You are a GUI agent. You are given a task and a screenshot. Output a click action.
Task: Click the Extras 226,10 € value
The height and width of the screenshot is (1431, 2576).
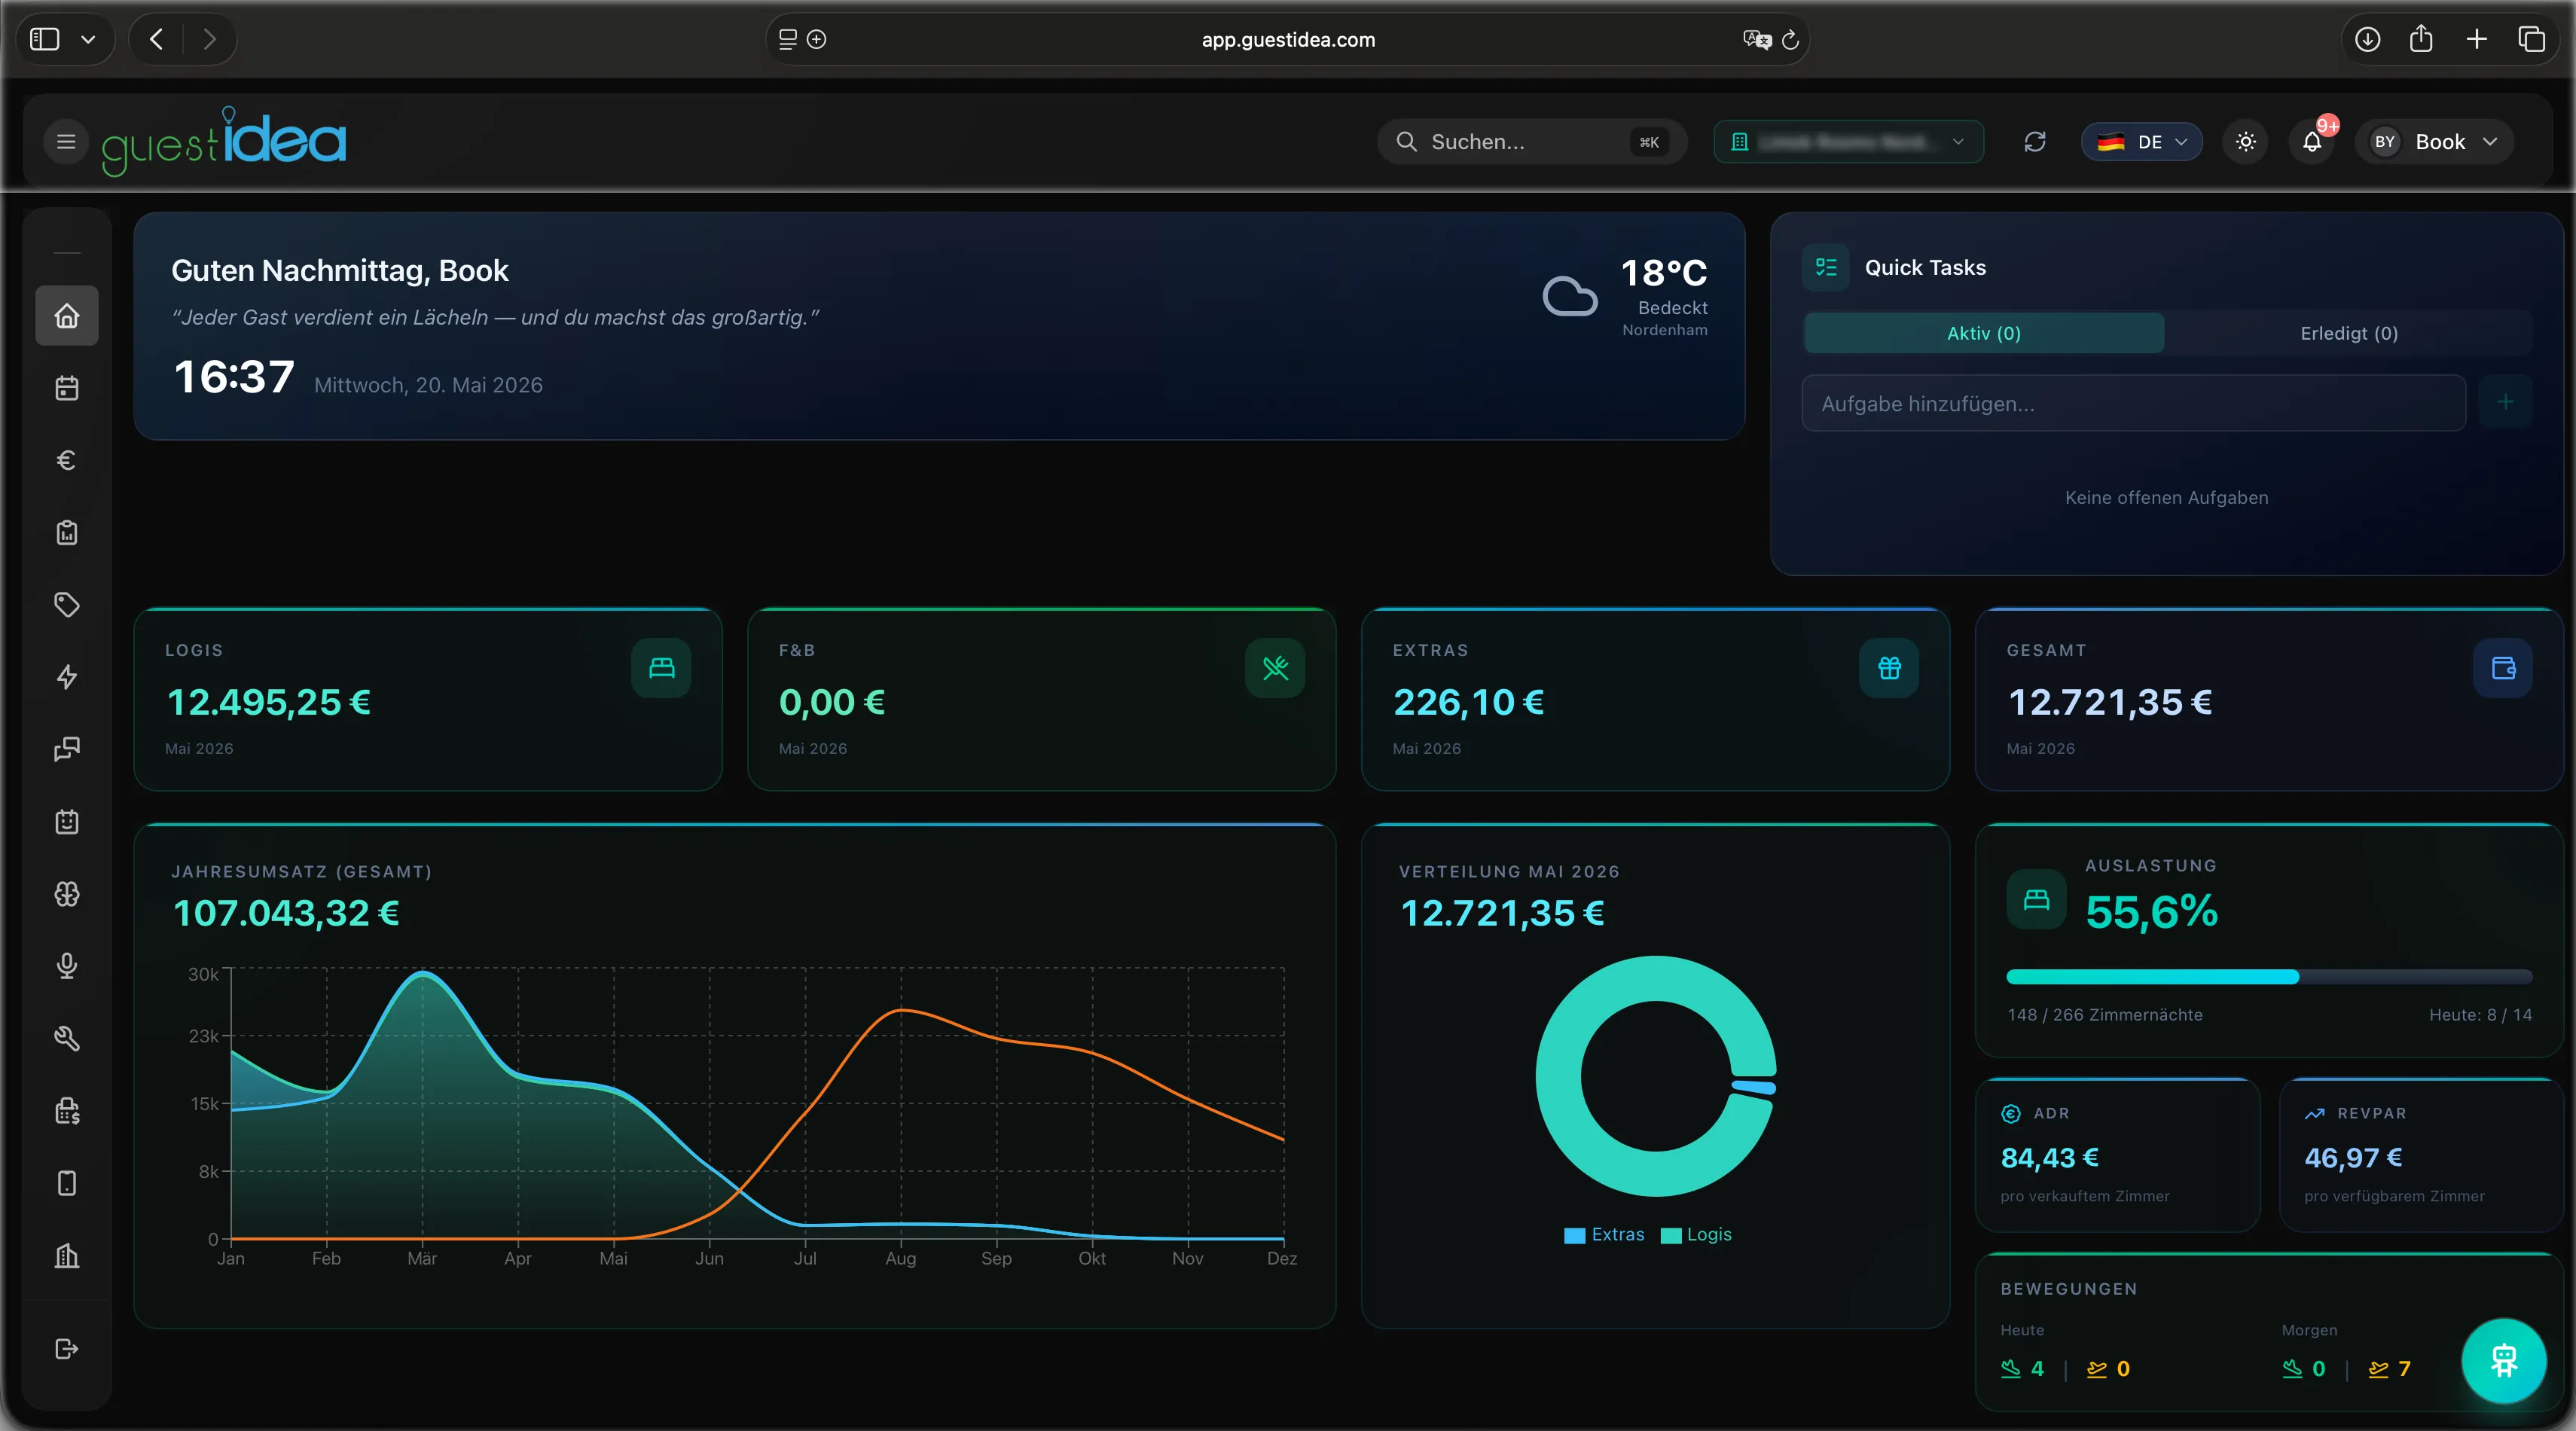1469,702
